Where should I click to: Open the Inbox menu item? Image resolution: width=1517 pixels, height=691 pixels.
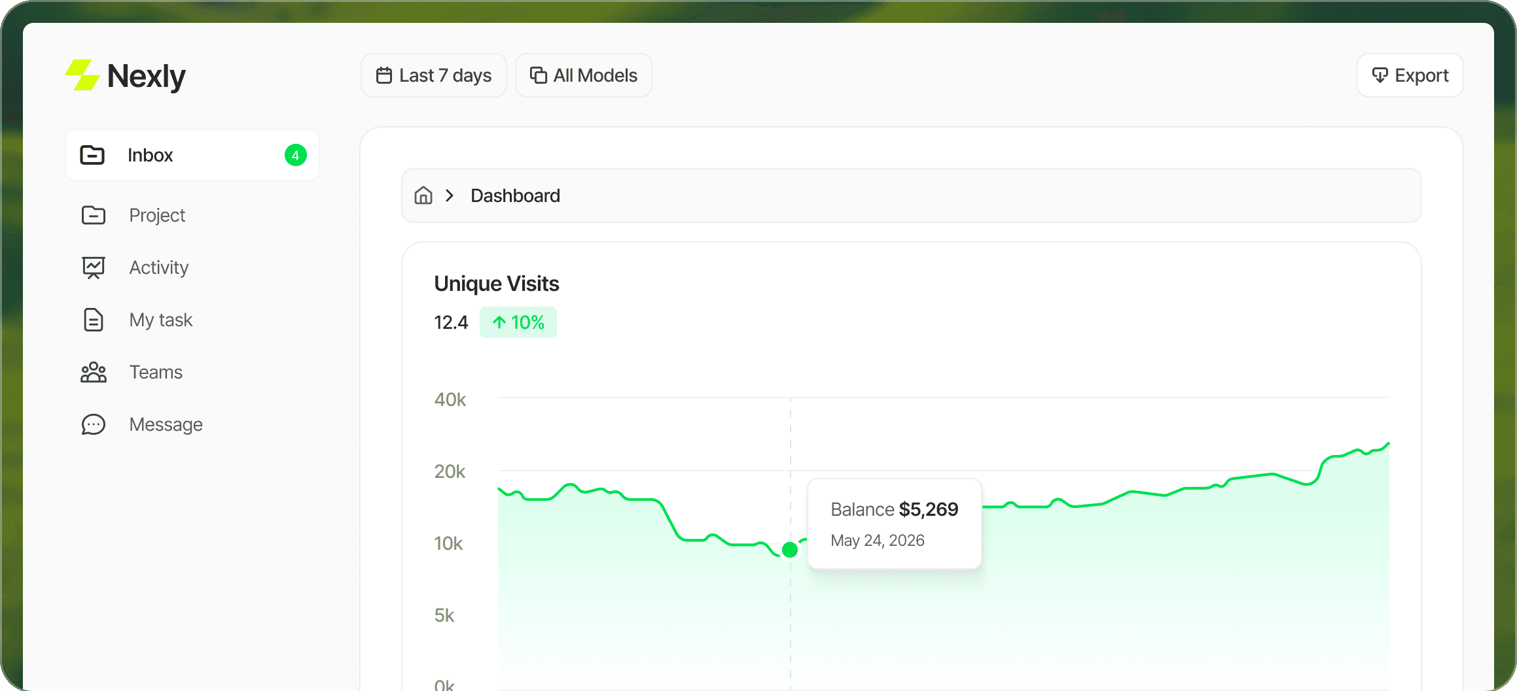(x=192, y=155)
